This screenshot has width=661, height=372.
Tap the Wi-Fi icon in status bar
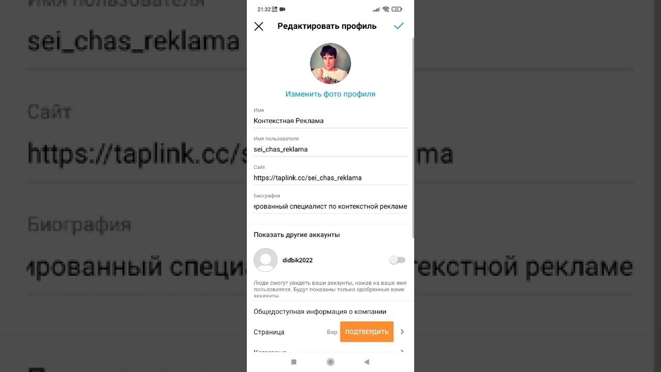(386, 9)
